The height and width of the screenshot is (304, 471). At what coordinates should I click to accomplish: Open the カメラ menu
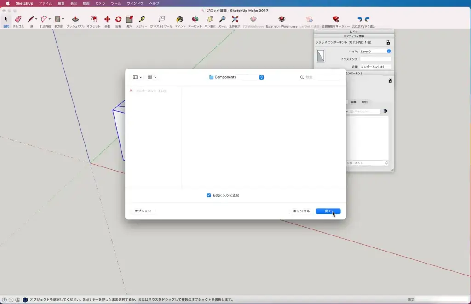pos(100,3)
